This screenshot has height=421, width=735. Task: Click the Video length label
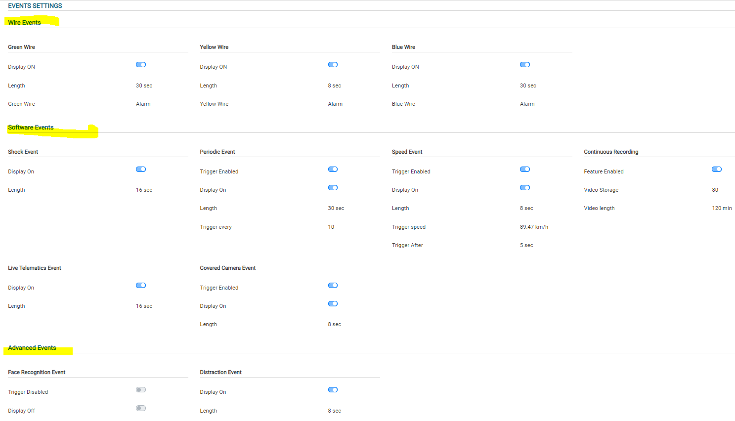pos(599,208)
